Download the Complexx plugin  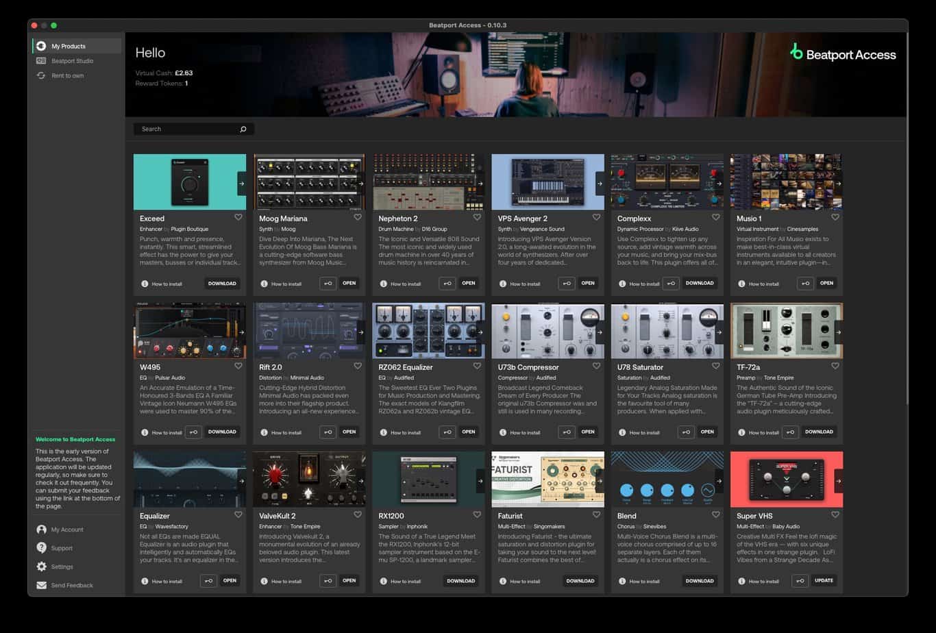(700, 283)
